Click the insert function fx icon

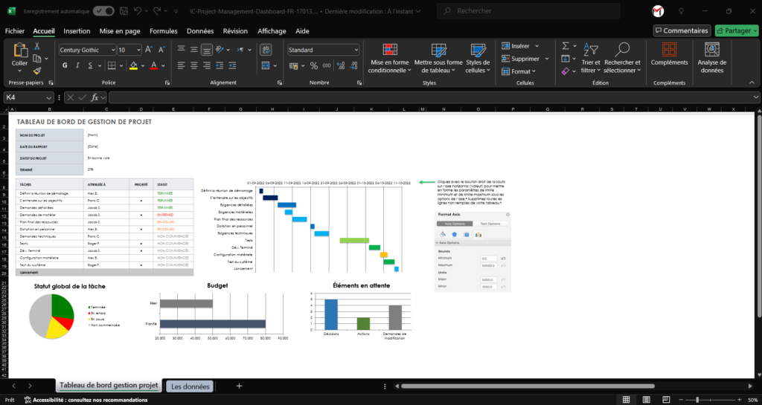pos(95,97)
